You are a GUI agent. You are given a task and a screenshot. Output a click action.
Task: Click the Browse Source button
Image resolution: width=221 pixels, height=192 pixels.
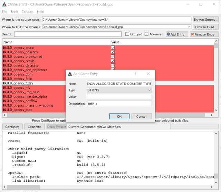click(x=205, y=20)
